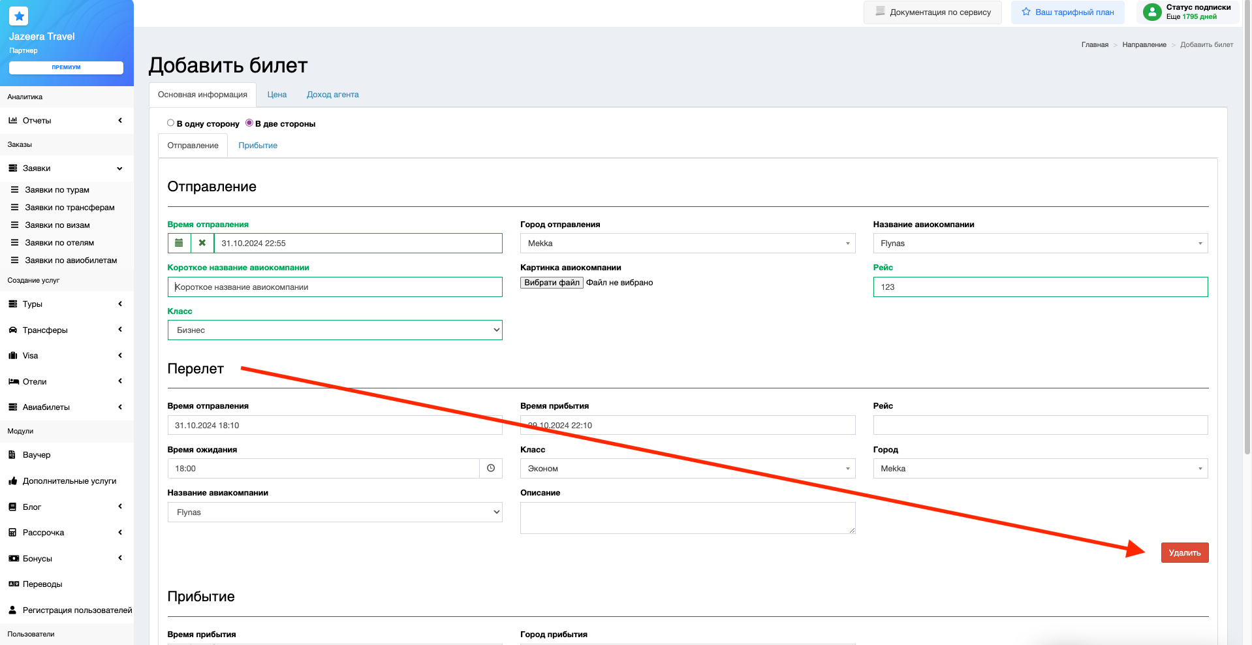Click the calendar icon for departure time

(179, 243)
